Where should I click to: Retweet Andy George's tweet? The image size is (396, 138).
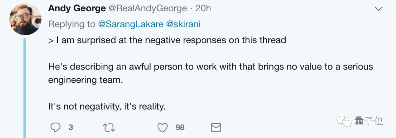click(109, 128)
